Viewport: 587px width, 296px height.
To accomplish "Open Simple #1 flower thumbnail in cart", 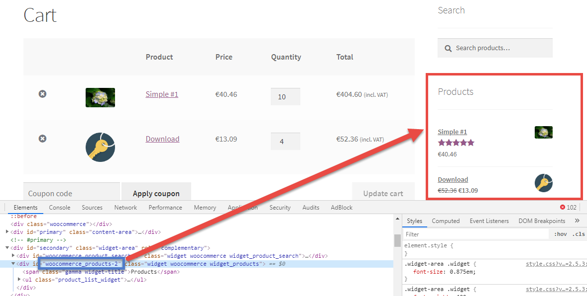I will coord(101,97).
